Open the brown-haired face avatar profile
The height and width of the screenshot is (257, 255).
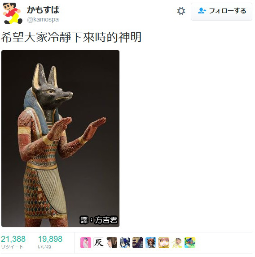point(112,243)
